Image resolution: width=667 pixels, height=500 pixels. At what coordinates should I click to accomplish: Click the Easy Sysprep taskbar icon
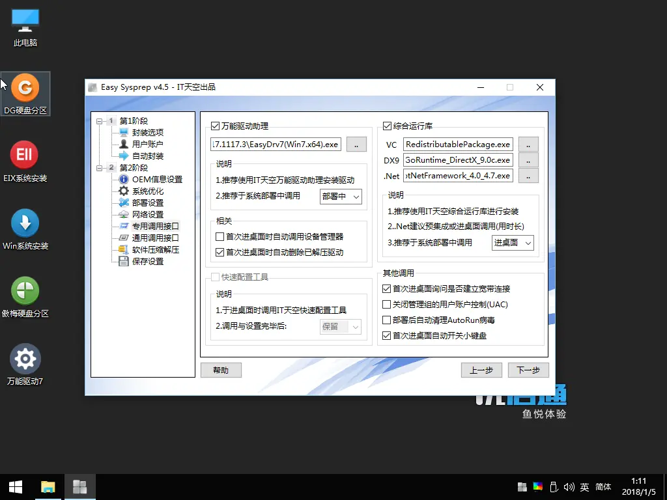click(x=79, y=487)
